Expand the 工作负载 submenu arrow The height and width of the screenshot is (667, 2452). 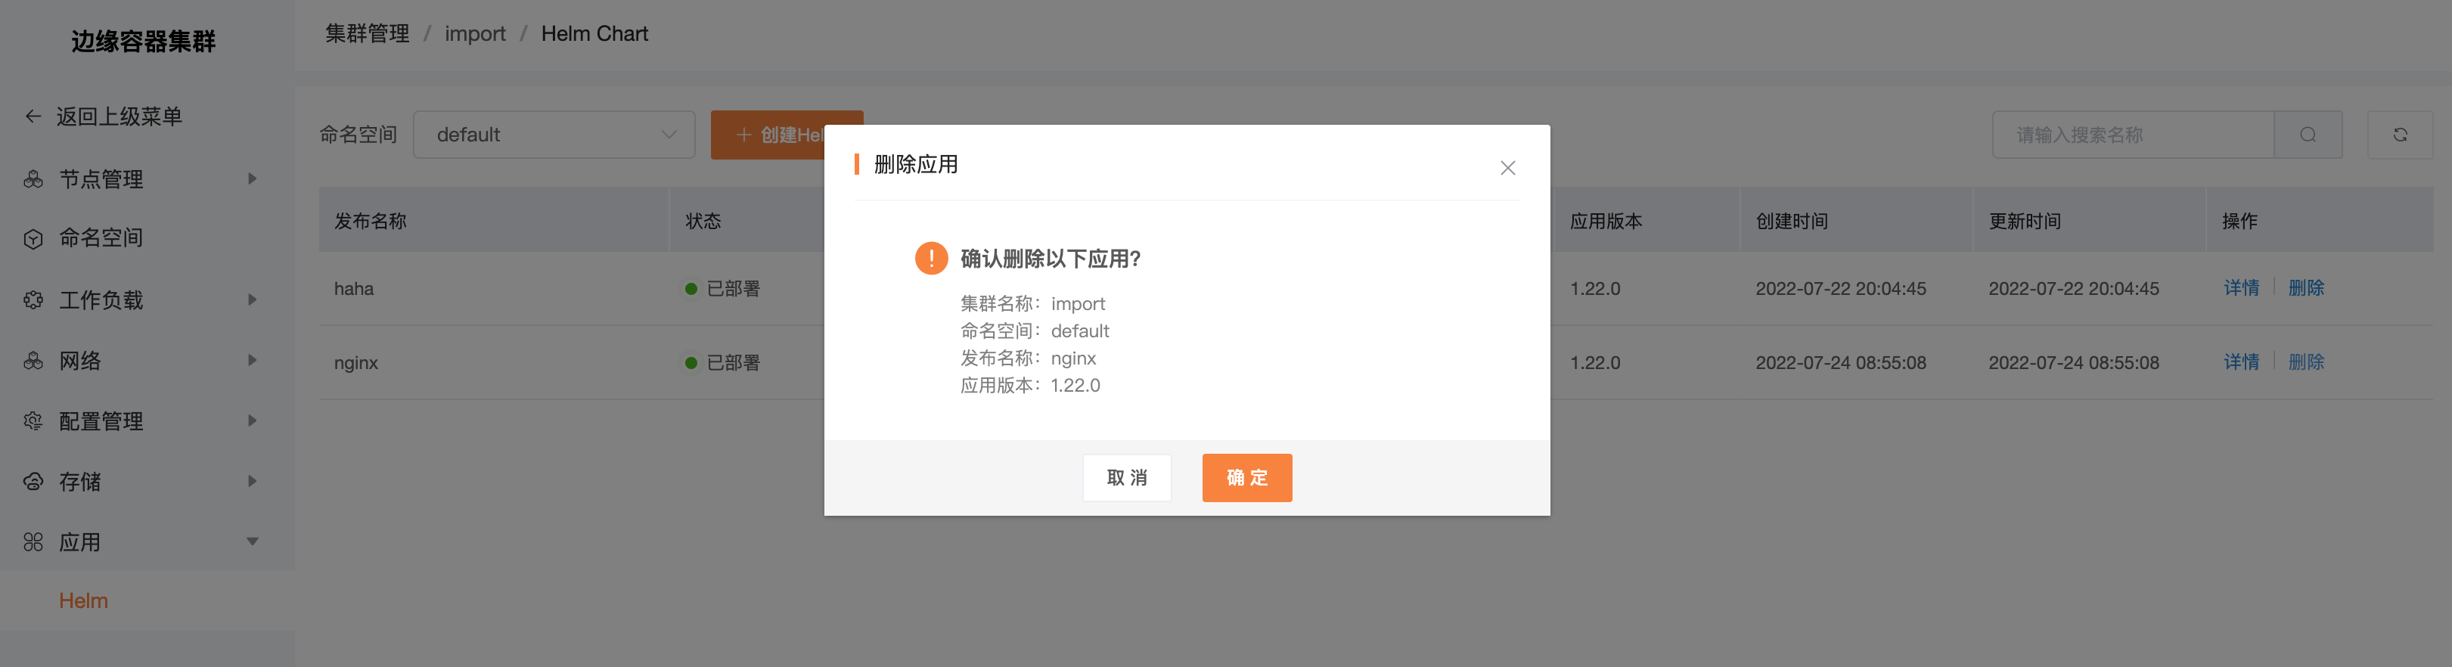[x=253, y=299]
